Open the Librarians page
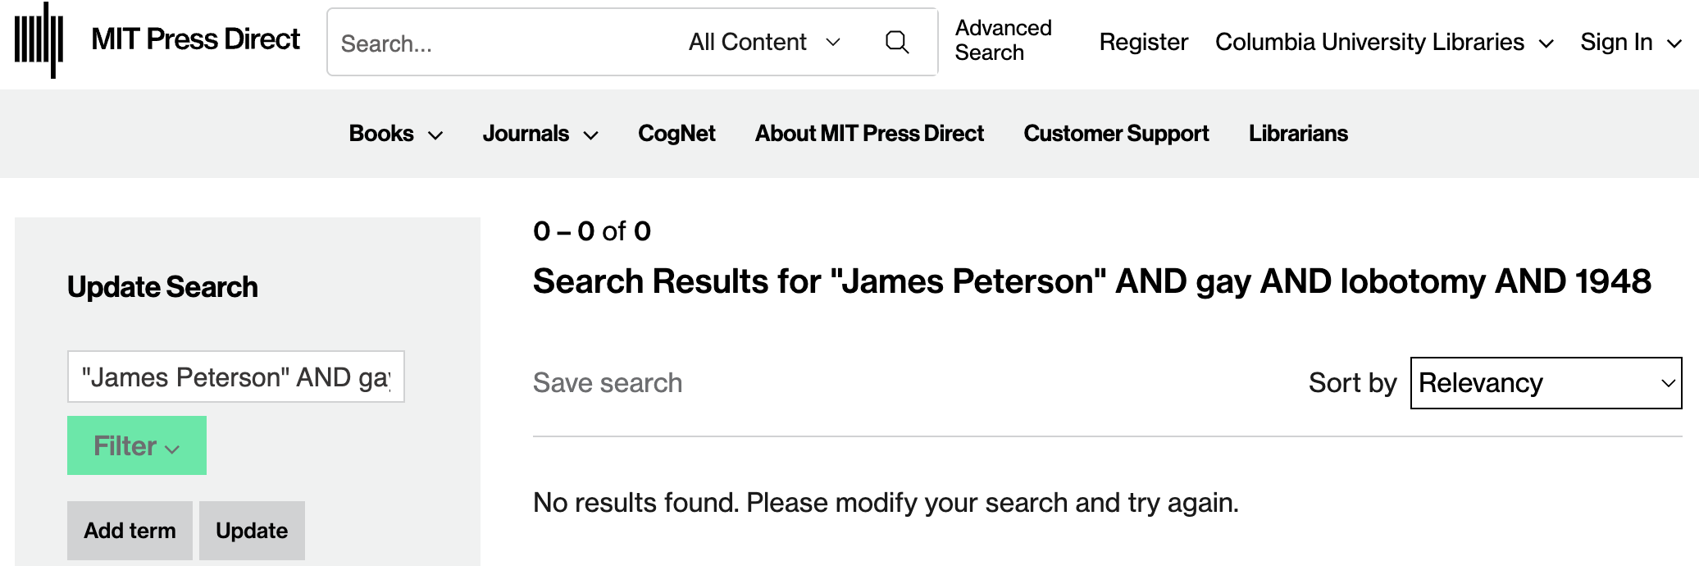The height and width of the screenshot is (566, 1699). coord(1298,134)
